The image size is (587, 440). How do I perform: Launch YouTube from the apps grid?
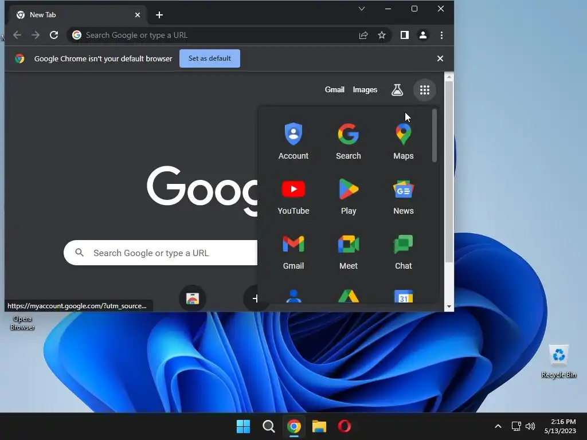click(x=293, y=197)
